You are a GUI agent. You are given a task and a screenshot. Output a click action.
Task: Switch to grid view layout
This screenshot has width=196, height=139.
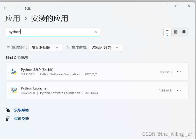coord(176,32)
